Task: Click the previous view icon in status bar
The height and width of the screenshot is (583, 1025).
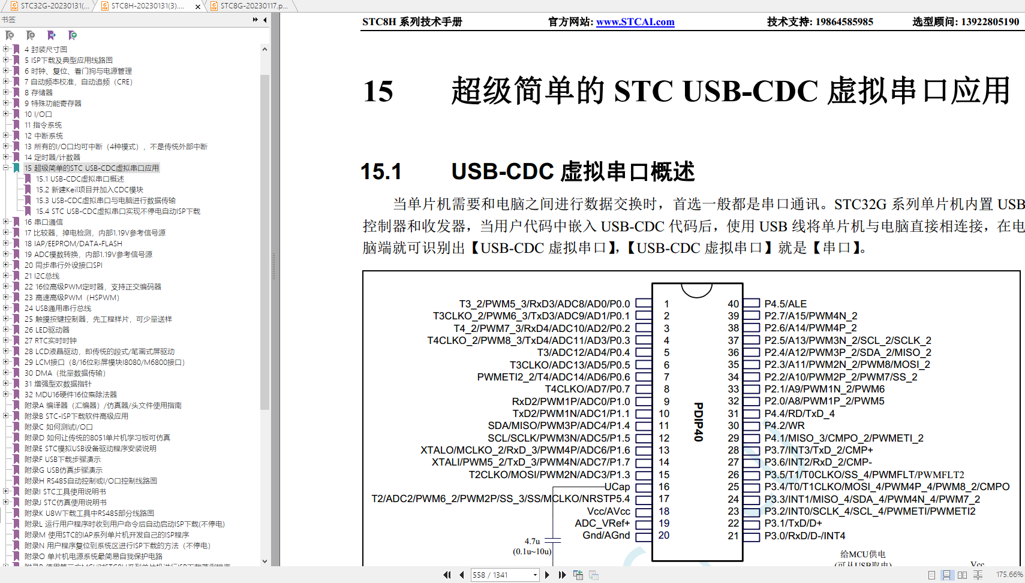Action: (x=578, y=575)
